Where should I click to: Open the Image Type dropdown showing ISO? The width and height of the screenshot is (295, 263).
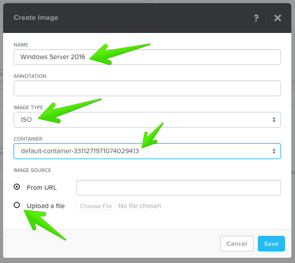[147, 120]
